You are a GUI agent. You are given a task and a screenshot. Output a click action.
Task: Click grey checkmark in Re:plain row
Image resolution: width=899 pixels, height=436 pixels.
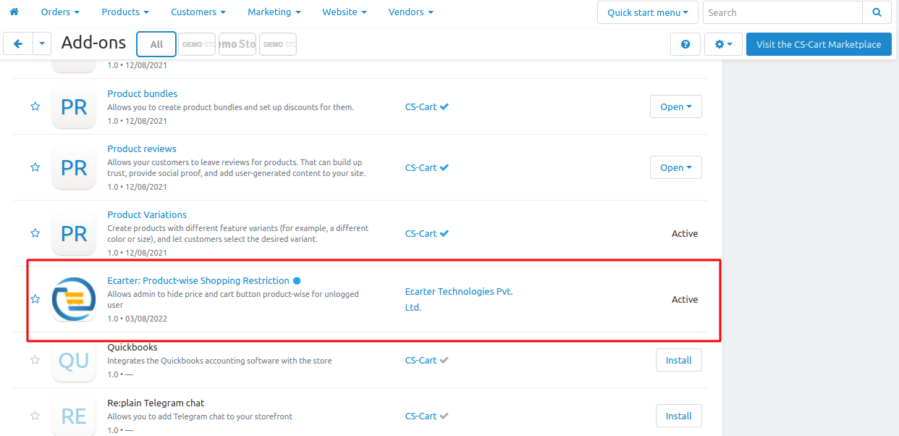point(444,416)
